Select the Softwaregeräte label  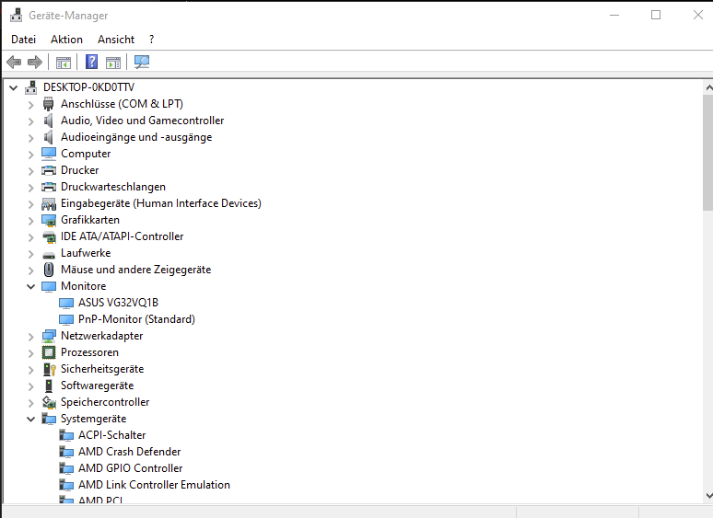98,386
